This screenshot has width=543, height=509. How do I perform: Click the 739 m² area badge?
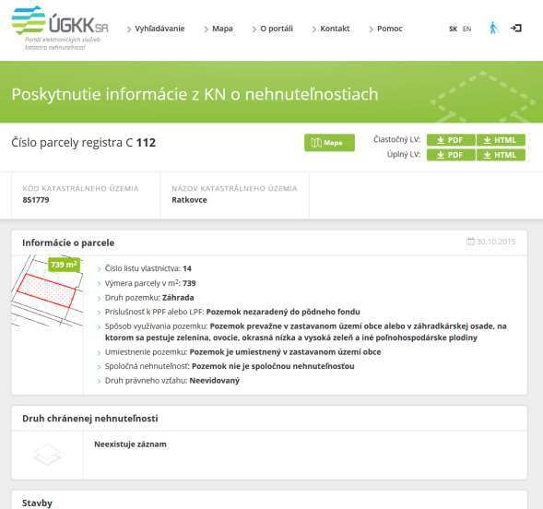(x=64, y=265)
